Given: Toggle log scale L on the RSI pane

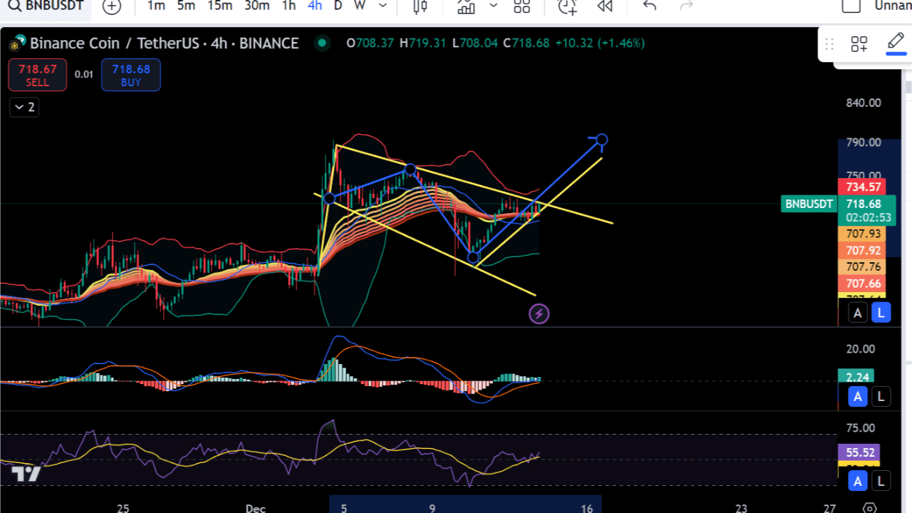Looking at the screenshot, I should (881, 481).
